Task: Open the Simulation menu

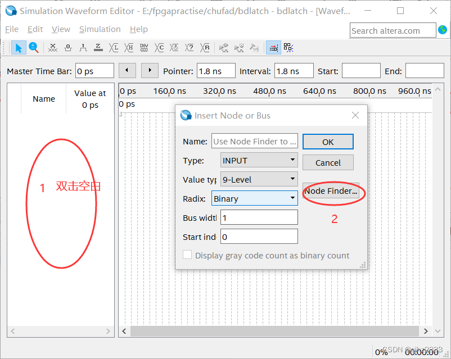Action: pos(100,29)
